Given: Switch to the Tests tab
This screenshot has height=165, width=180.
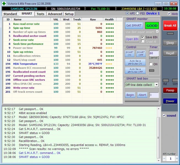Looking at the screenshot, I should 40,14.
